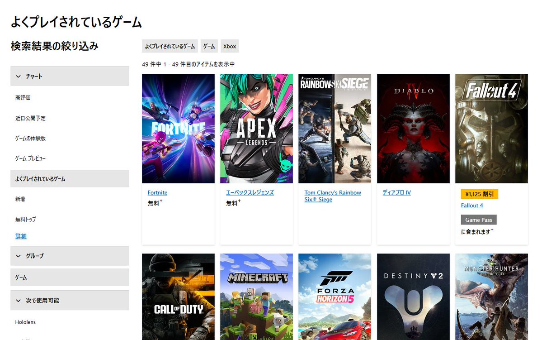Collapse the チャート filter section

(x=70, y=76)
